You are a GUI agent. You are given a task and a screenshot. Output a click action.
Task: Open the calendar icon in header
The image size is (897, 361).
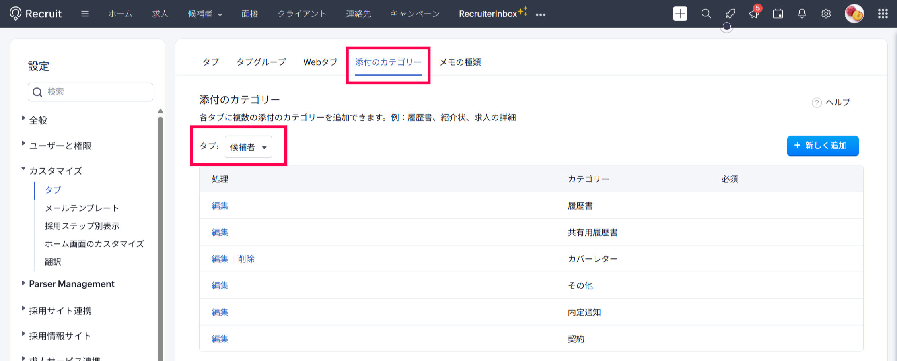tap(778, 14)
